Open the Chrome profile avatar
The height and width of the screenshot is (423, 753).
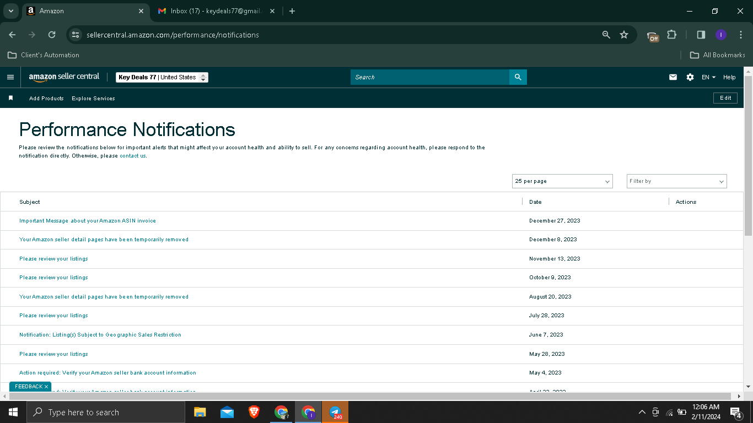(x=720, y=35)
